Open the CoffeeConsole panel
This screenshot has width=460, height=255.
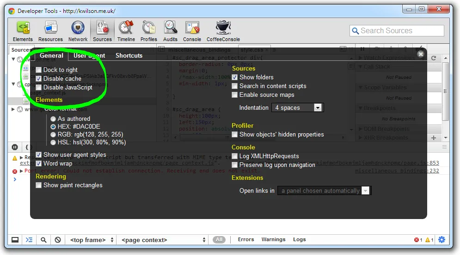pyautogui.click(x=223, y=31)
